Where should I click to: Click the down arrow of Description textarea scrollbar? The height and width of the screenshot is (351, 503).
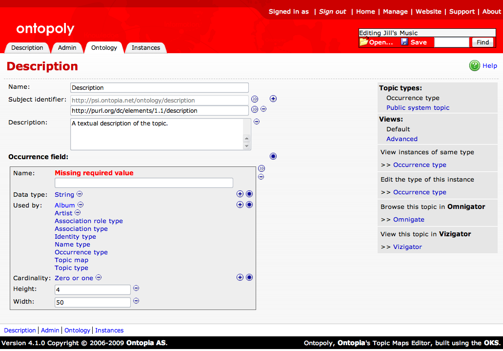(x=247, y=146)
